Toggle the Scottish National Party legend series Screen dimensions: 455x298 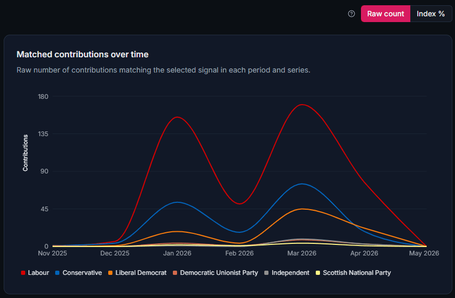coord(353,273)
